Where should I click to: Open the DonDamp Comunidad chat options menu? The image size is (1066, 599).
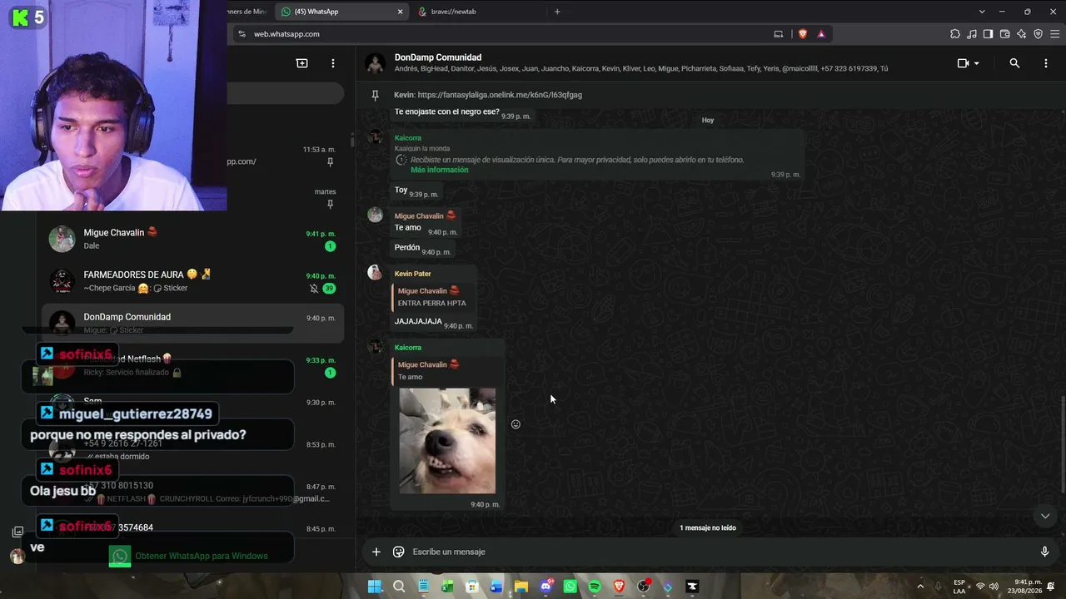pyautogui.click(x=1046, y=63)
